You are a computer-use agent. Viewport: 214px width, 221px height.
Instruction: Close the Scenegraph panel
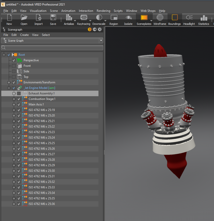[100, 30]
